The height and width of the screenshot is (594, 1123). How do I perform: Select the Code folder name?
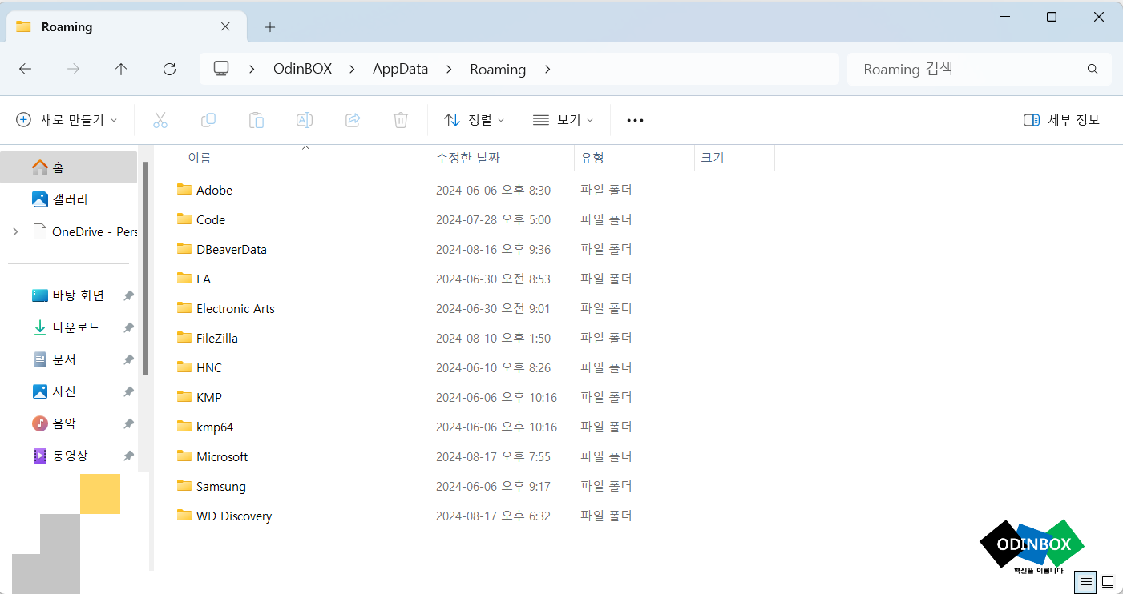coord(211,219)
